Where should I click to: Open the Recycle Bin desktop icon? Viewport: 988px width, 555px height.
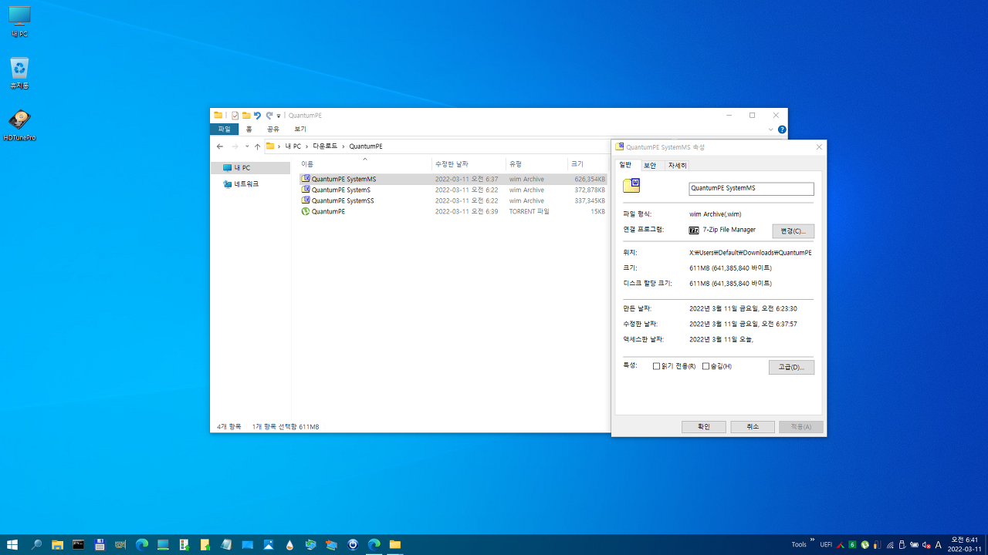point(19,73)
